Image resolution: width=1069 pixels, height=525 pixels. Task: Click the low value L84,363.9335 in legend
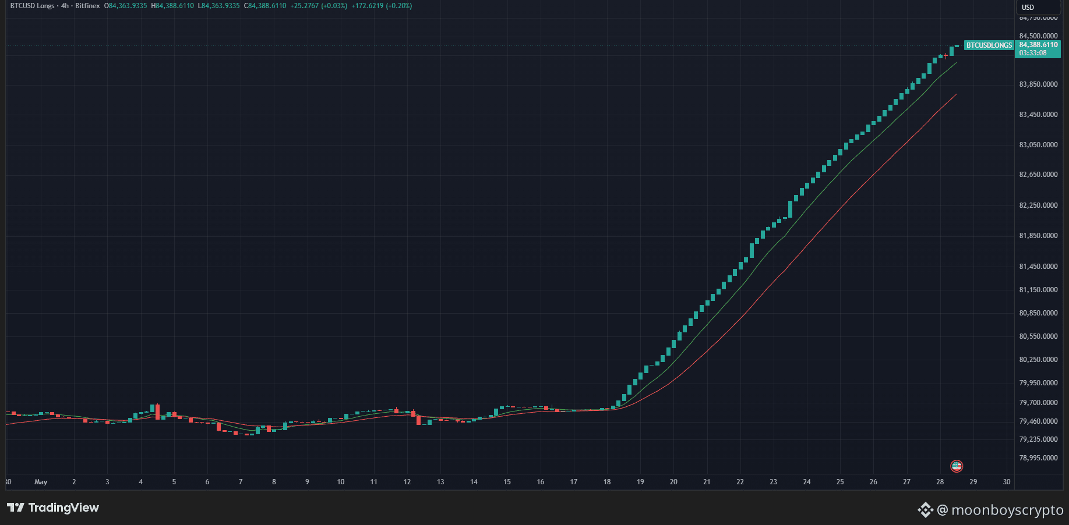[x=219, y=6]
